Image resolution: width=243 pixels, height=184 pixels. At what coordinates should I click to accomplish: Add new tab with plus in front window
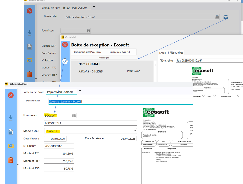click(x=80, y=91)
